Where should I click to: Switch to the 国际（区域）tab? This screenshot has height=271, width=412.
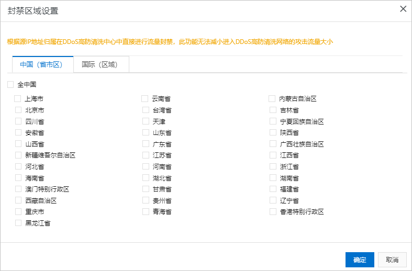pos(101,64)
